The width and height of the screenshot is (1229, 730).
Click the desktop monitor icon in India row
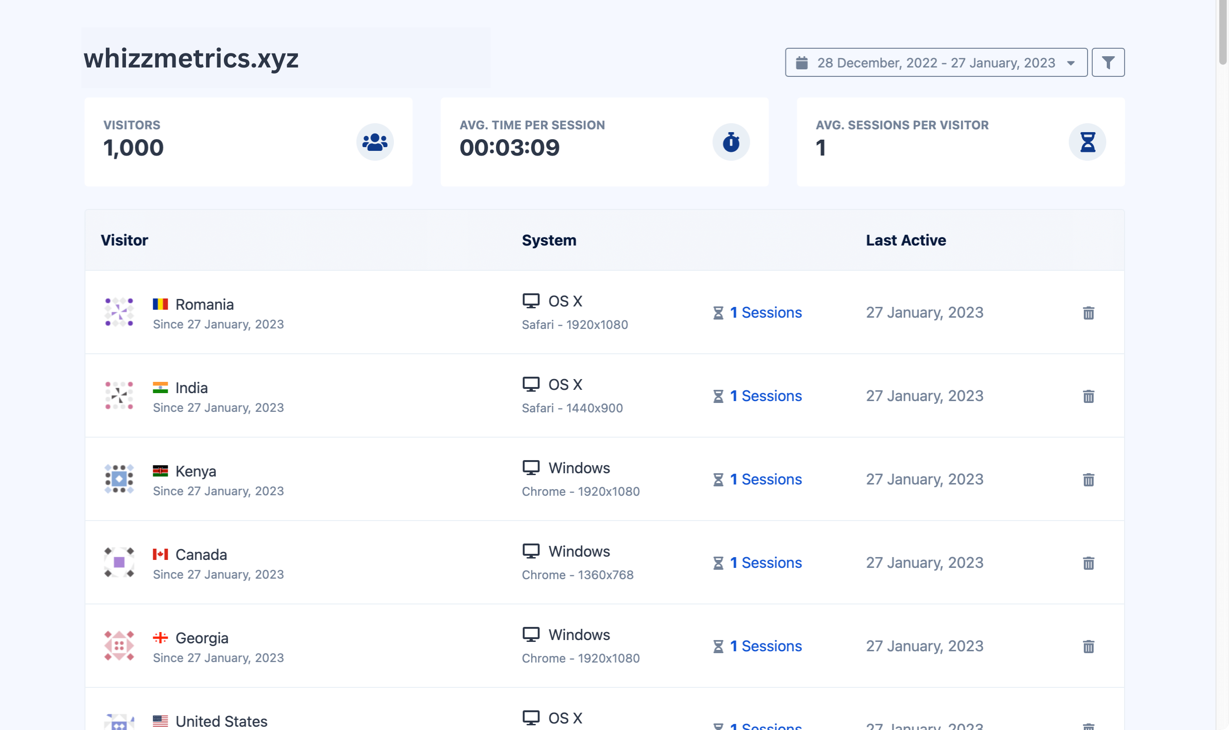(x=531, y=384)
